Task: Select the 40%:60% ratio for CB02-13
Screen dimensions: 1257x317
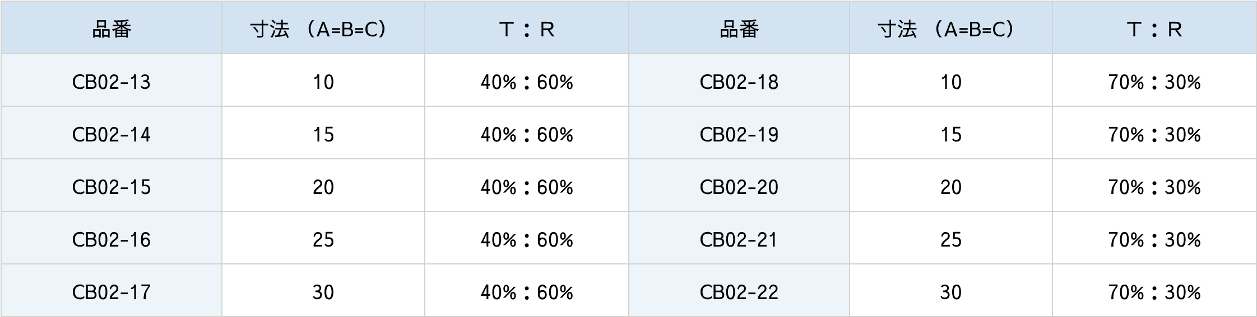Action: pos(526,82)
